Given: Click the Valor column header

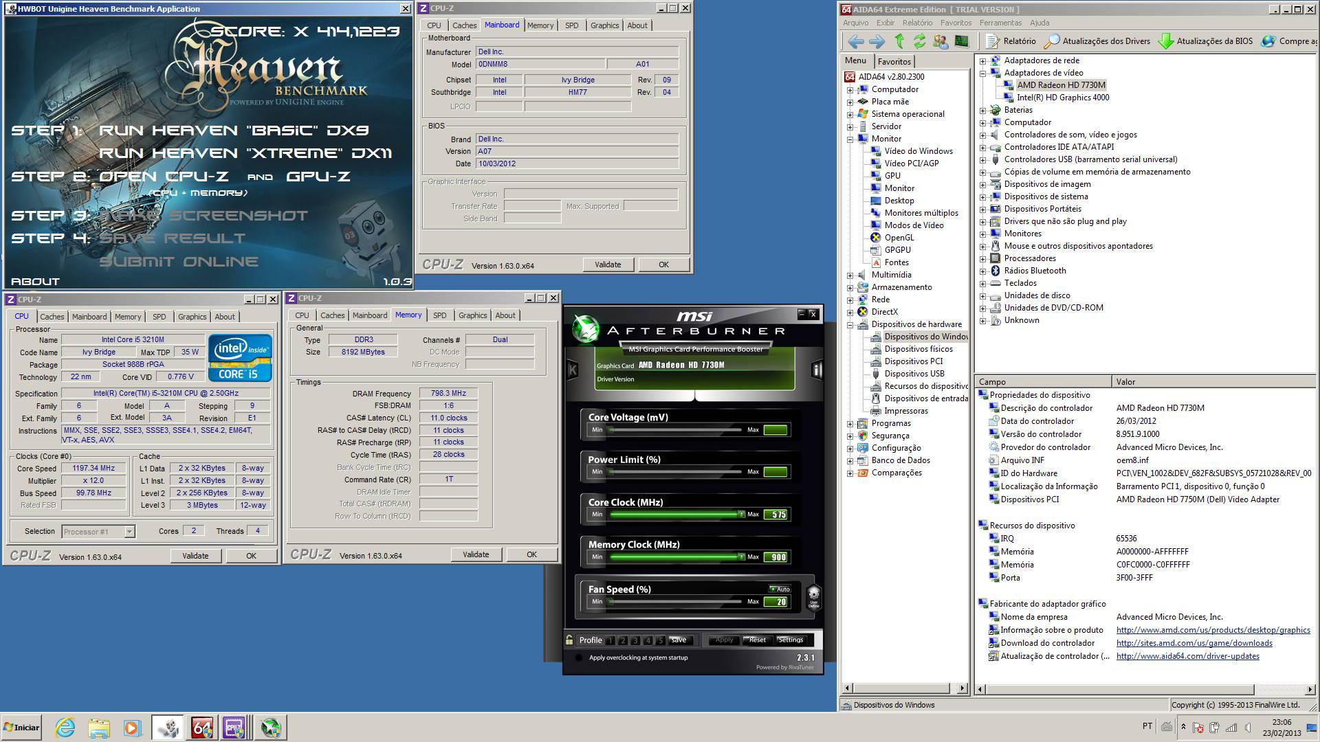Looking at the screenshot, I should point(1212,381).
